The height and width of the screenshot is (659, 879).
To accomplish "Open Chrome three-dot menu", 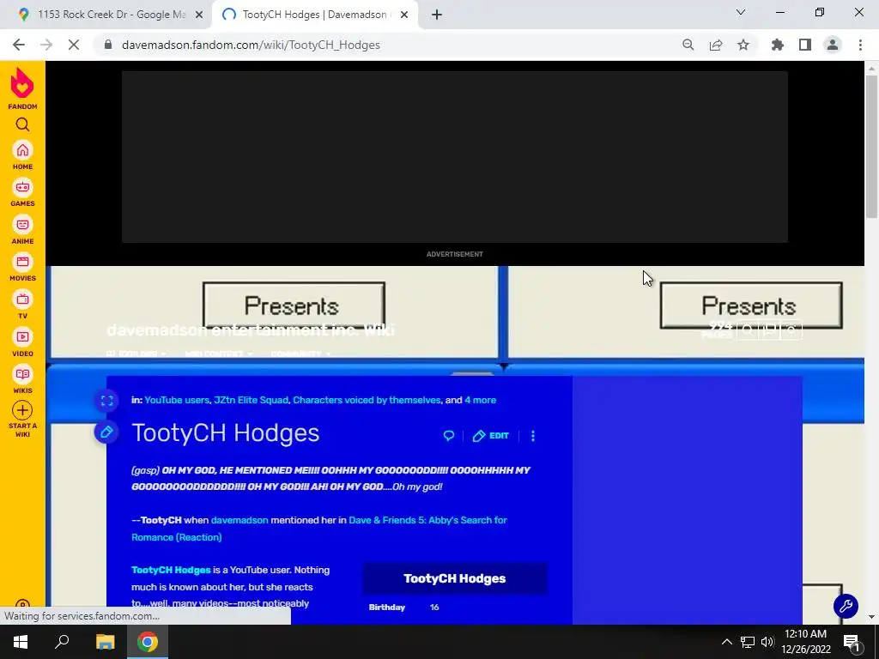I will click(x=860, y=45).
